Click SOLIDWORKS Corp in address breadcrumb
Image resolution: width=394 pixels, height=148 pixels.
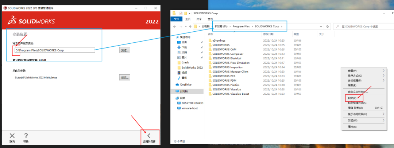click(267, 26)
